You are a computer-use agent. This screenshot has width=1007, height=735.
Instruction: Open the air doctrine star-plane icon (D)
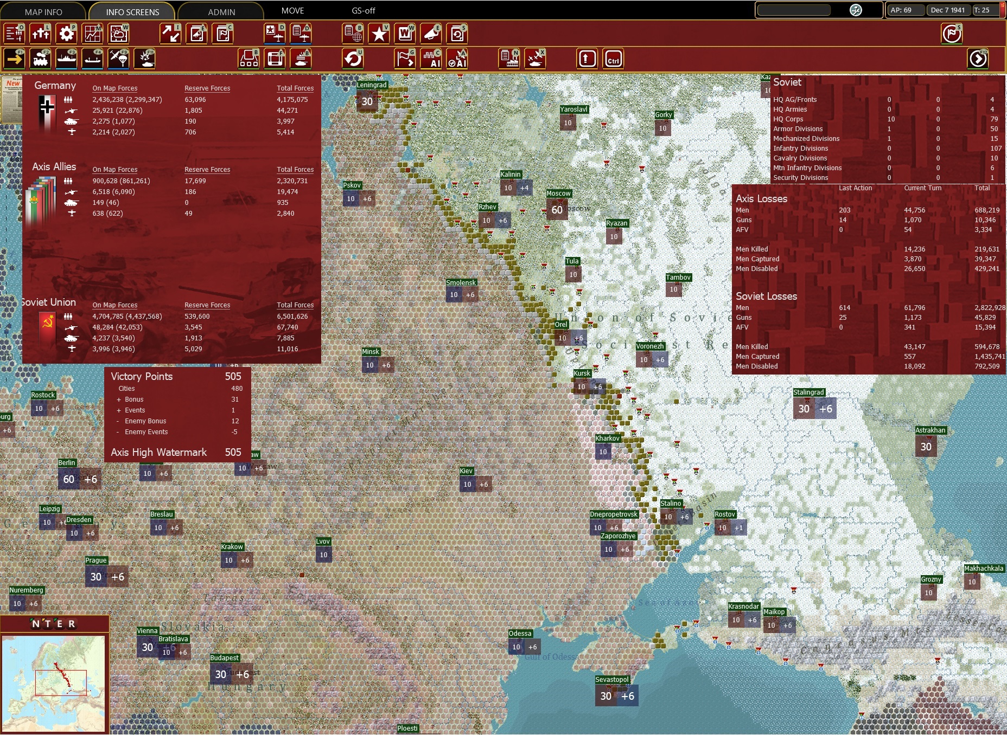pos(275,34)
